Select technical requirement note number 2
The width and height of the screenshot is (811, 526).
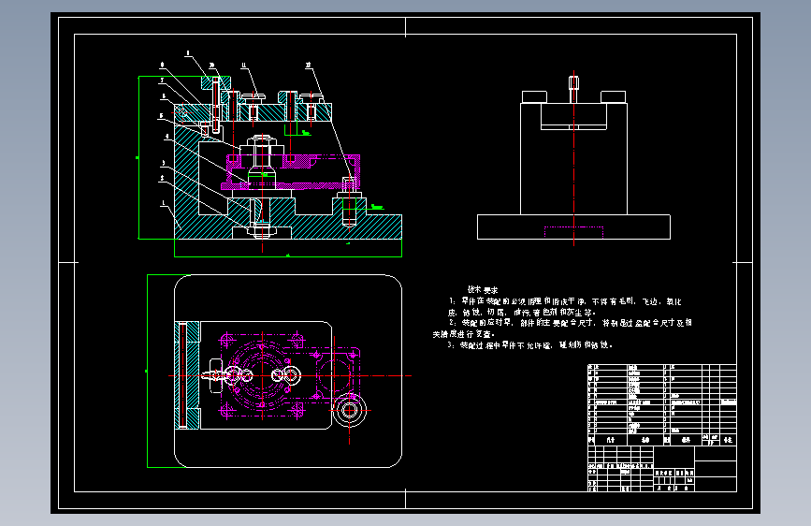coord(562,329)
